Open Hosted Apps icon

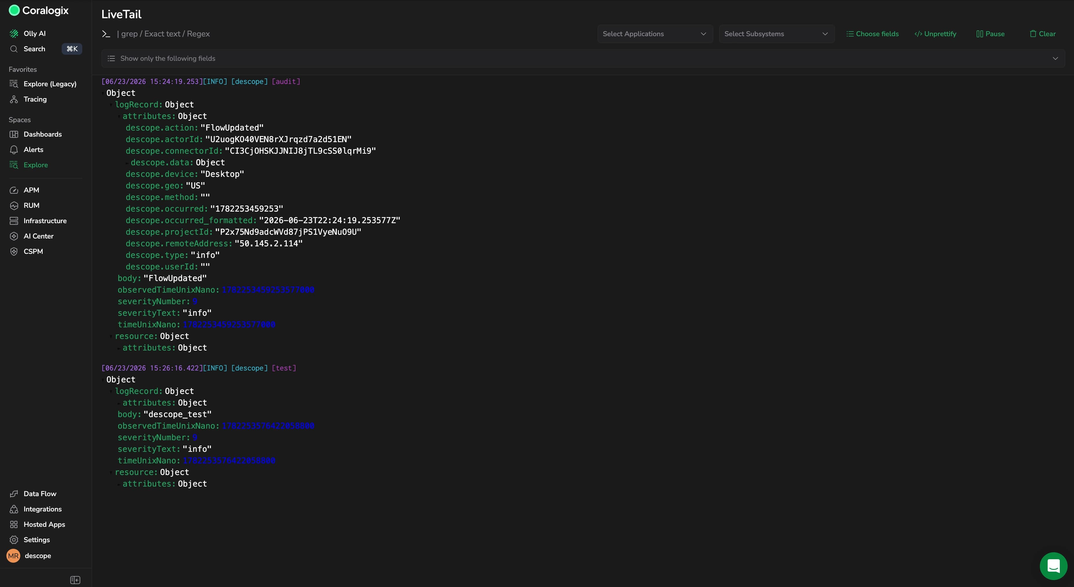(14, 524)
